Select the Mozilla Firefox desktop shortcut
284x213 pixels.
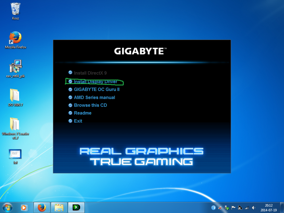click(16, 40)
